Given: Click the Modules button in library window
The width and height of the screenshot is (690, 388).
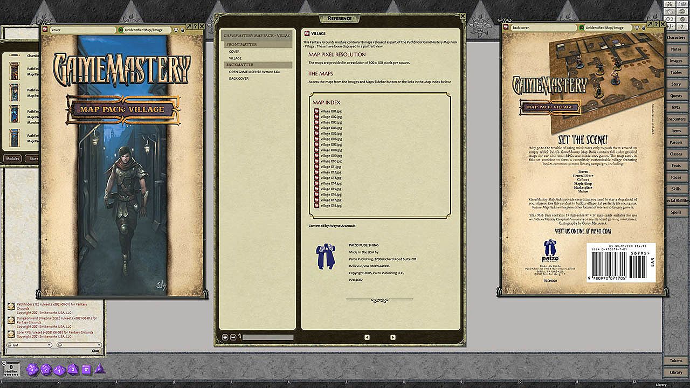Looking at the screenshot, I should click(x=12, y=158).
